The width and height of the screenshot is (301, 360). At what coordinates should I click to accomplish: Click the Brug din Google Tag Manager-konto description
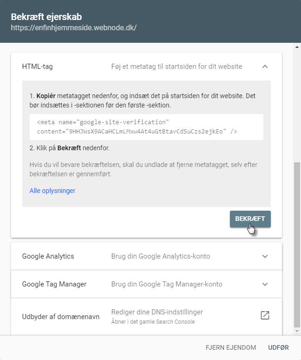tap(167, 284)
